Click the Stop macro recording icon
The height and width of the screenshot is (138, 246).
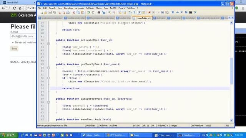154,12
